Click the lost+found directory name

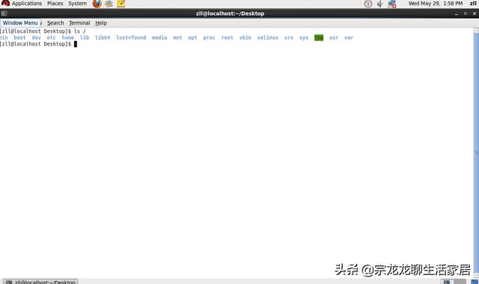click(x=131, y=37)
